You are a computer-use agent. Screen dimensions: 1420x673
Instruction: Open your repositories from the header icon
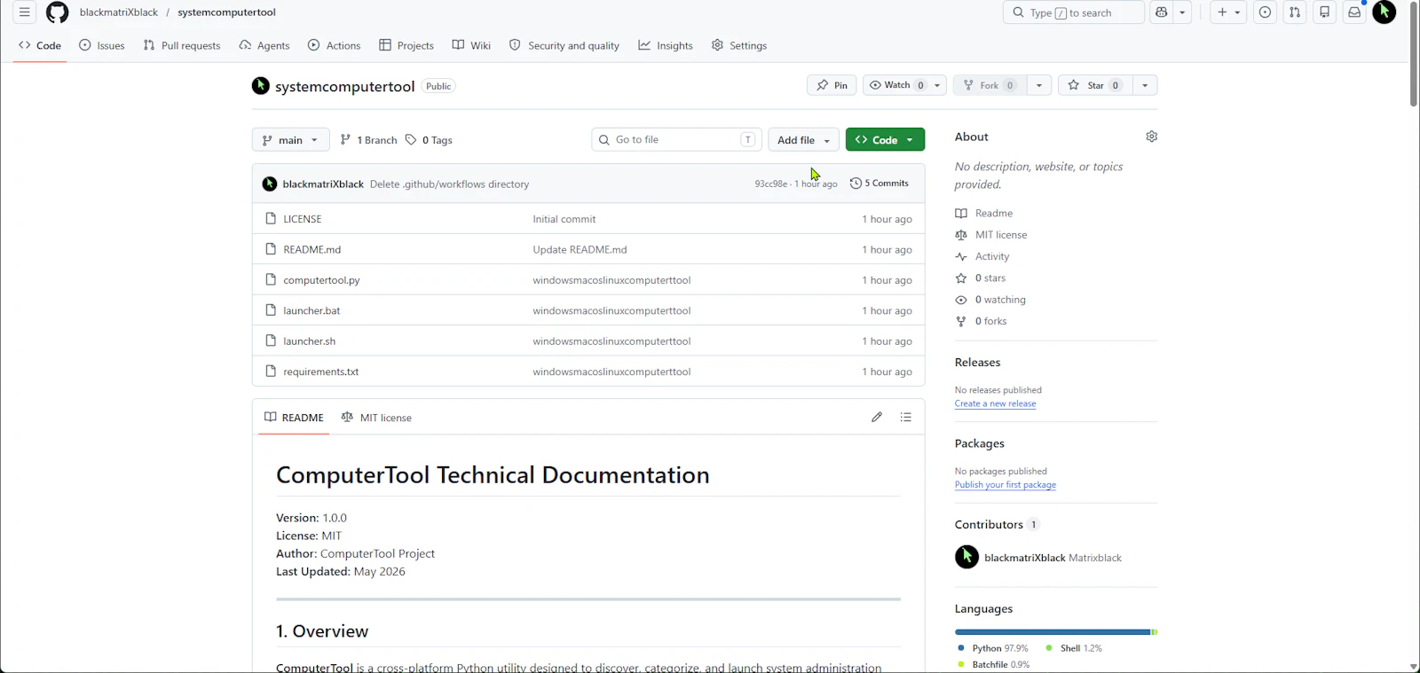click(x=1324, y=12)
